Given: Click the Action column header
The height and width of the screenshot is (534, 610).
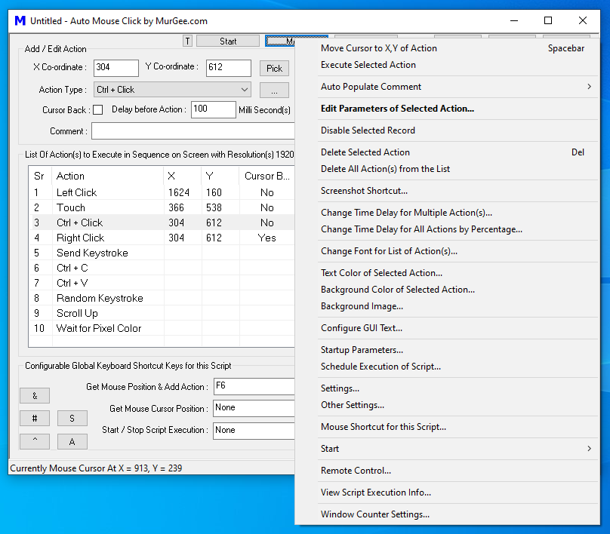Looking at the screenshot, I should point(108,176).
